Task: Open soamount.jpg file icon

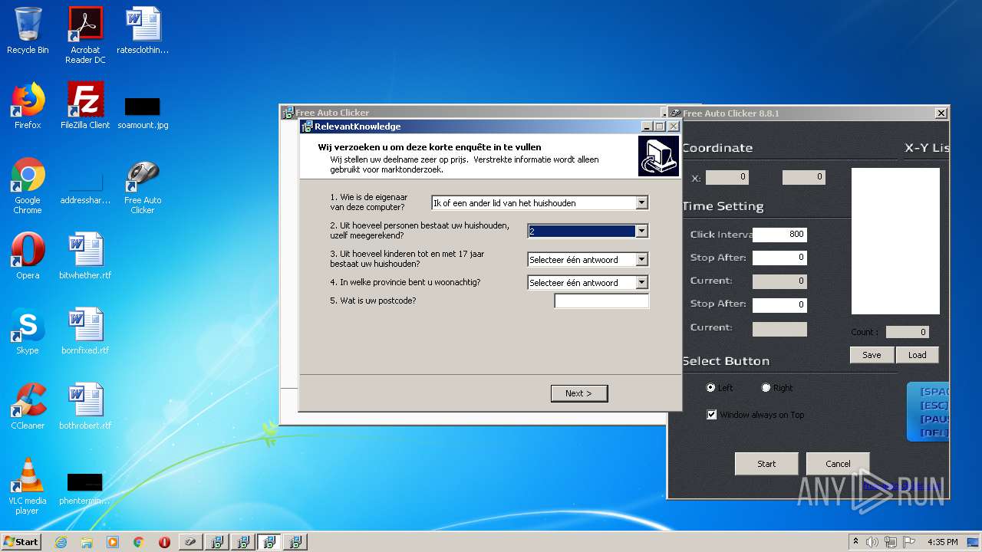Action: click(143, 112)
